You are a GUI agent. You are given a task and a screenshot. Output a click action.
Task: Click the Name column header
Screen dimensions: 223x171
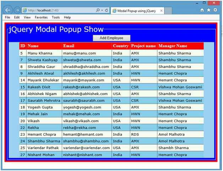(44, 46)
